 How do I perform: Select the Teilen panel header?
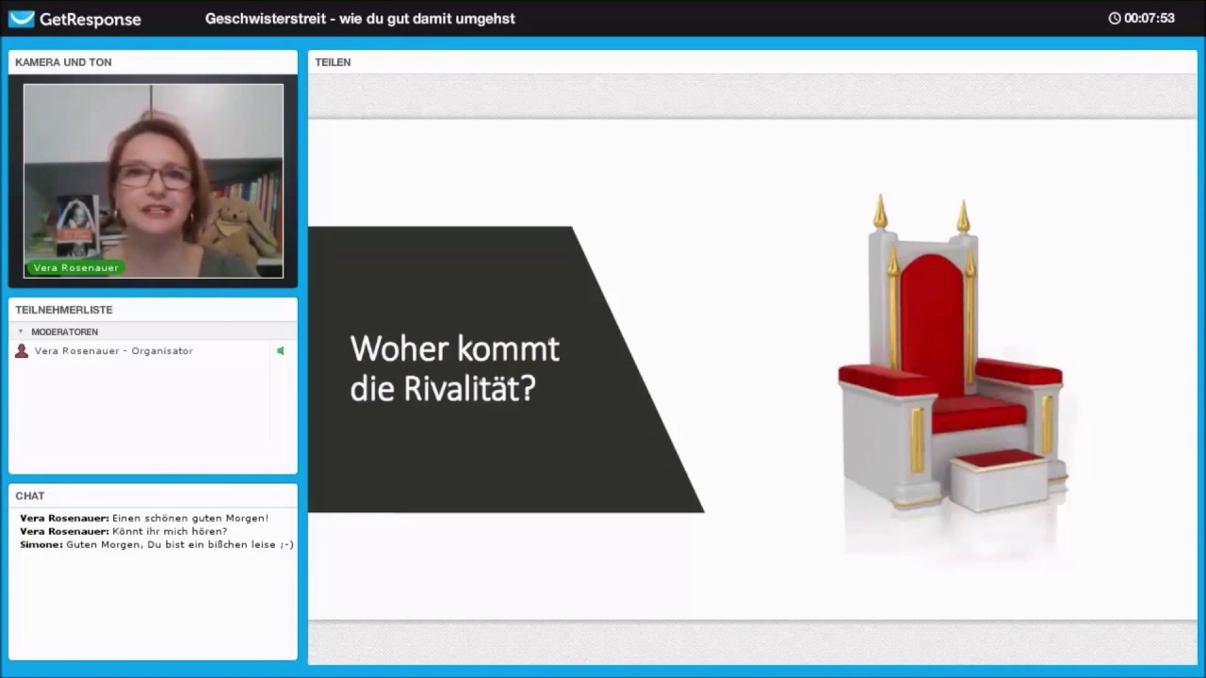click(x=752, y=62)
